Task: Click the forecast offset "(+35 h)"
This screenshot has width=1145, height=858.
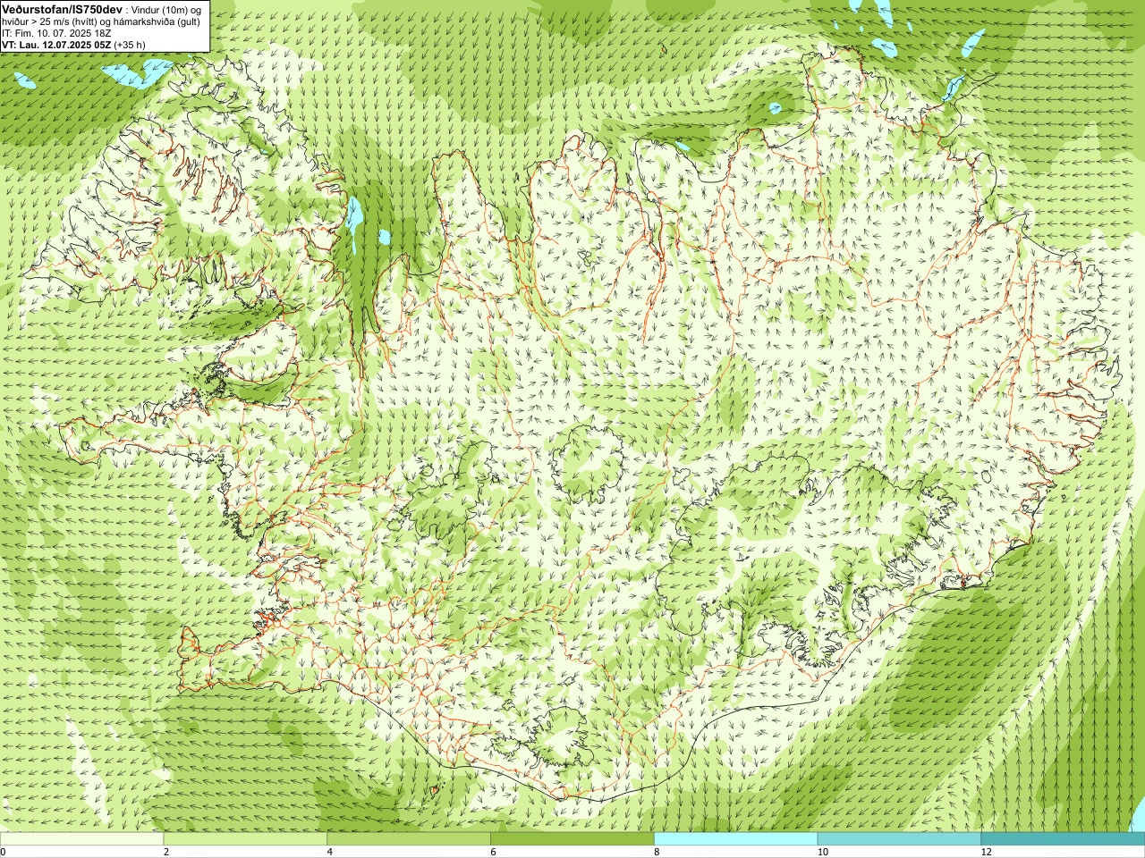Action: pos(130,45)
